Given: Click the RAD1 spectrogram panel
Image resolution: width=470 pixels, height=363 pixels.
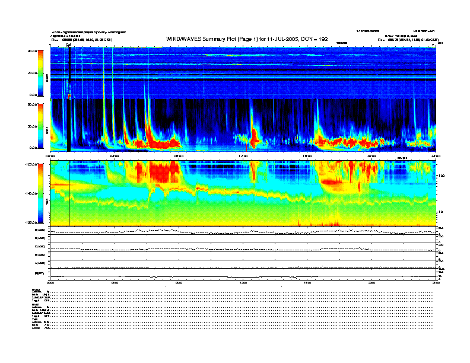Looking at the screenshot, I should 243,125.
